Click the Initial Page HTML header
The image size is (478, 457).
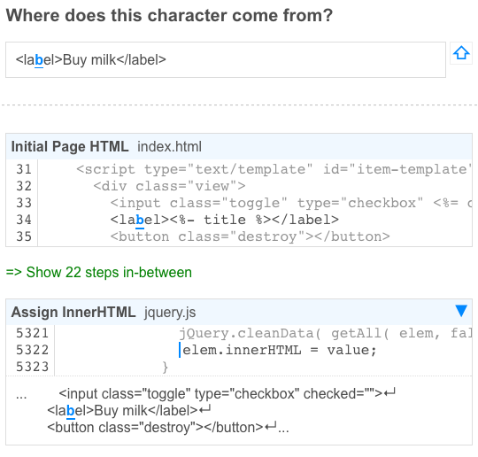(239, 146)
